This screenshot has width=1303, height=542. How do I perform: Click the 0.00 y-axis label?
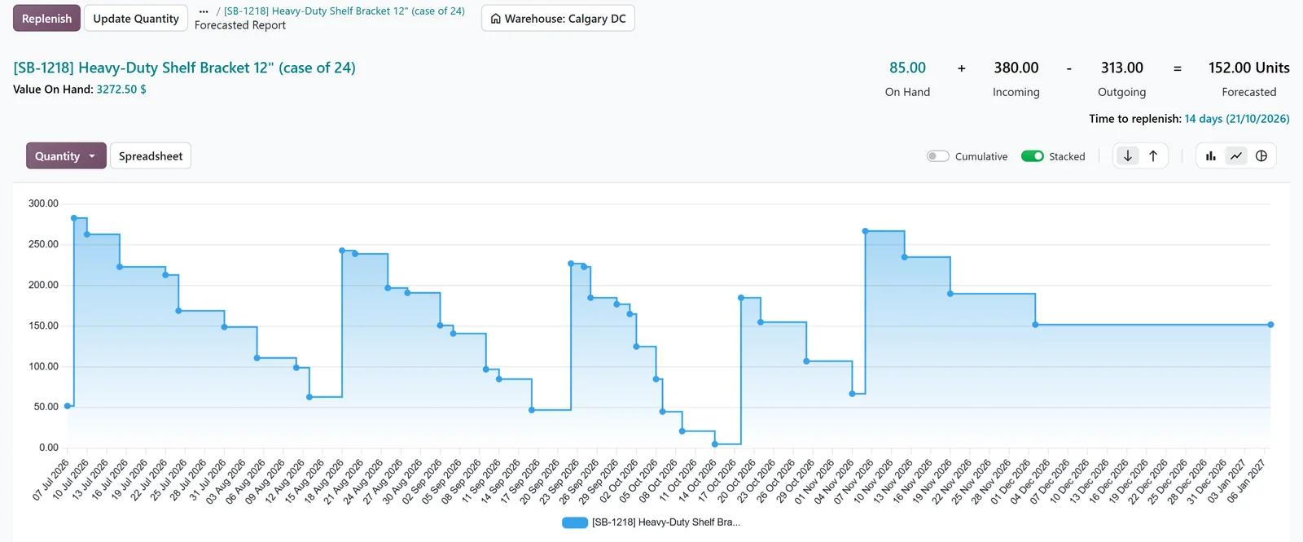pyautogui.click(x=49, y=448)
